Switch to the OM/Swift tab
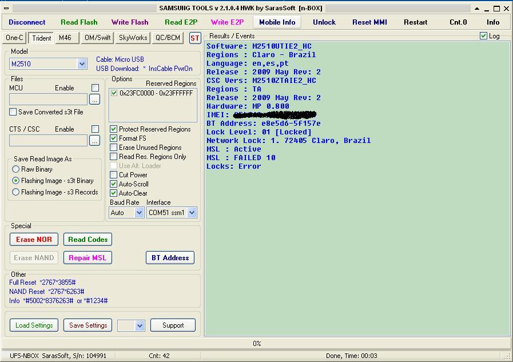Screen dimensions: 513x362 tap(97, 38)
